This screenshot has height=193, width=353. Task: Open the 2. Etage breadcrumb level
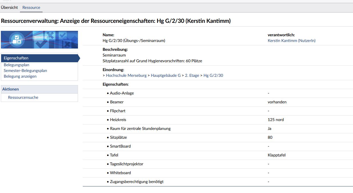[x=192, y=75]
